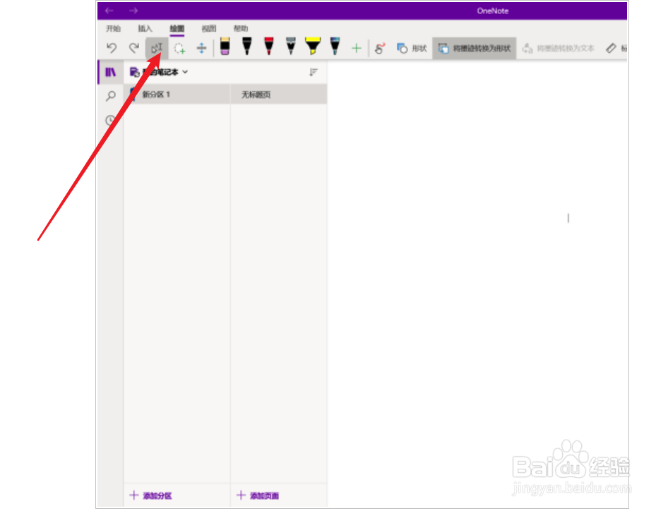The image size is (668, 511).
Task: Click Add Page (添加页面)
Action: pyautogui.click(x=258, y=495)
